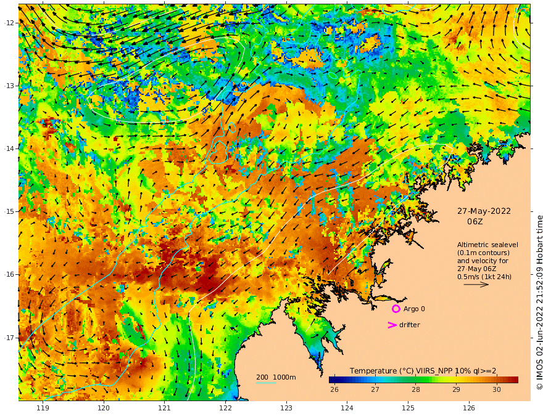Click longitude axis label 123
The image size is (543, 419).
tap(286, 408)
